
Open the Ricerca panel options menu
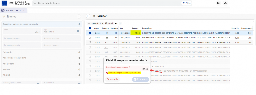click(x=79, y=16)
